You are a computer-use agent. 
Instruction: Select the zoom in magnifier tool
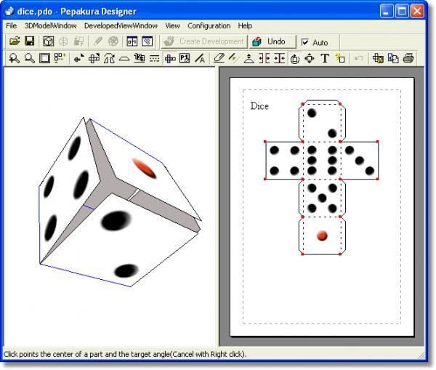click(14, 59)
